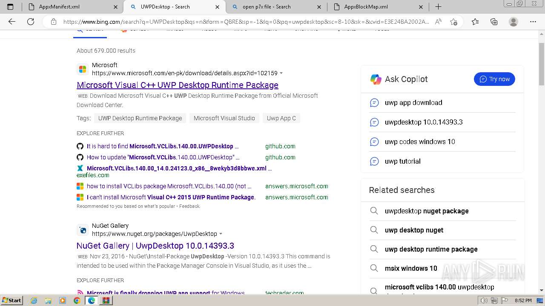Open Favorites list icon
Viewport: 545px width, 306px height.
coord(475,22)
